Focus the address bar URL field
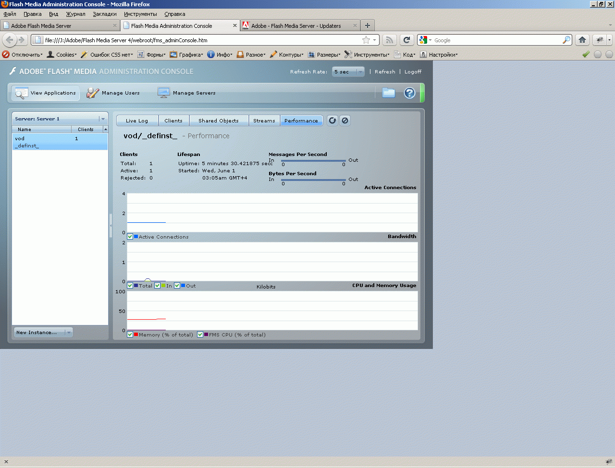The height and width of the screenshot is (468, 615). pyautogui.click(x=202, y=40)
